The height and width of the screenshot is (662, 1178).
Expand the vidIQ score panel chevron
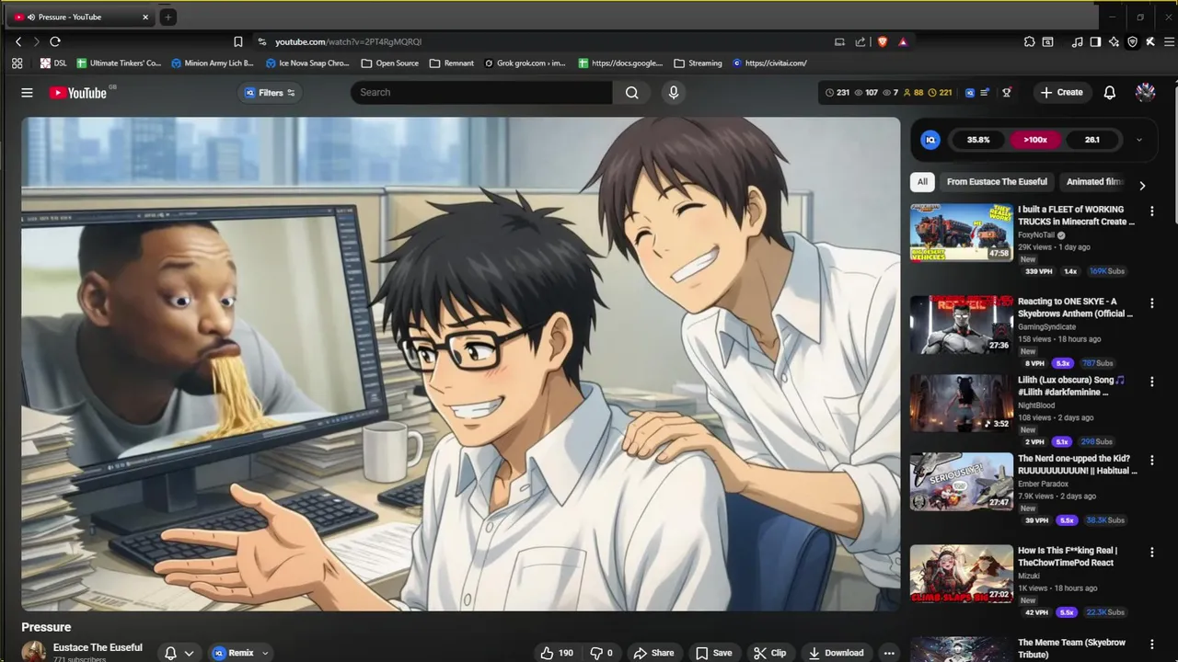(x=1138, y=140)
